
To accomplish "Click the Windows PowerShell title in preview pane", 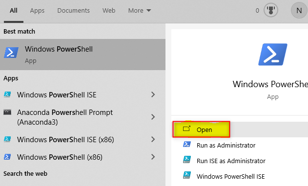I will point(270,84).
